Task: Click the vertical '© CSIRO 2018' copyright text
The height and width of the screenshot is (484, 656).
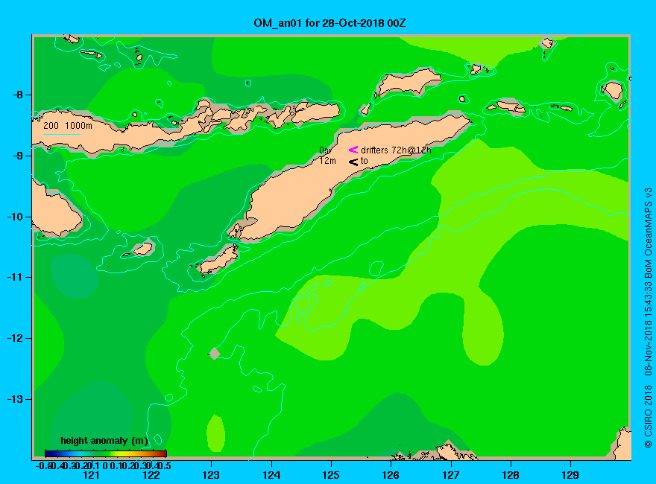Action: (x=648, y=417)
